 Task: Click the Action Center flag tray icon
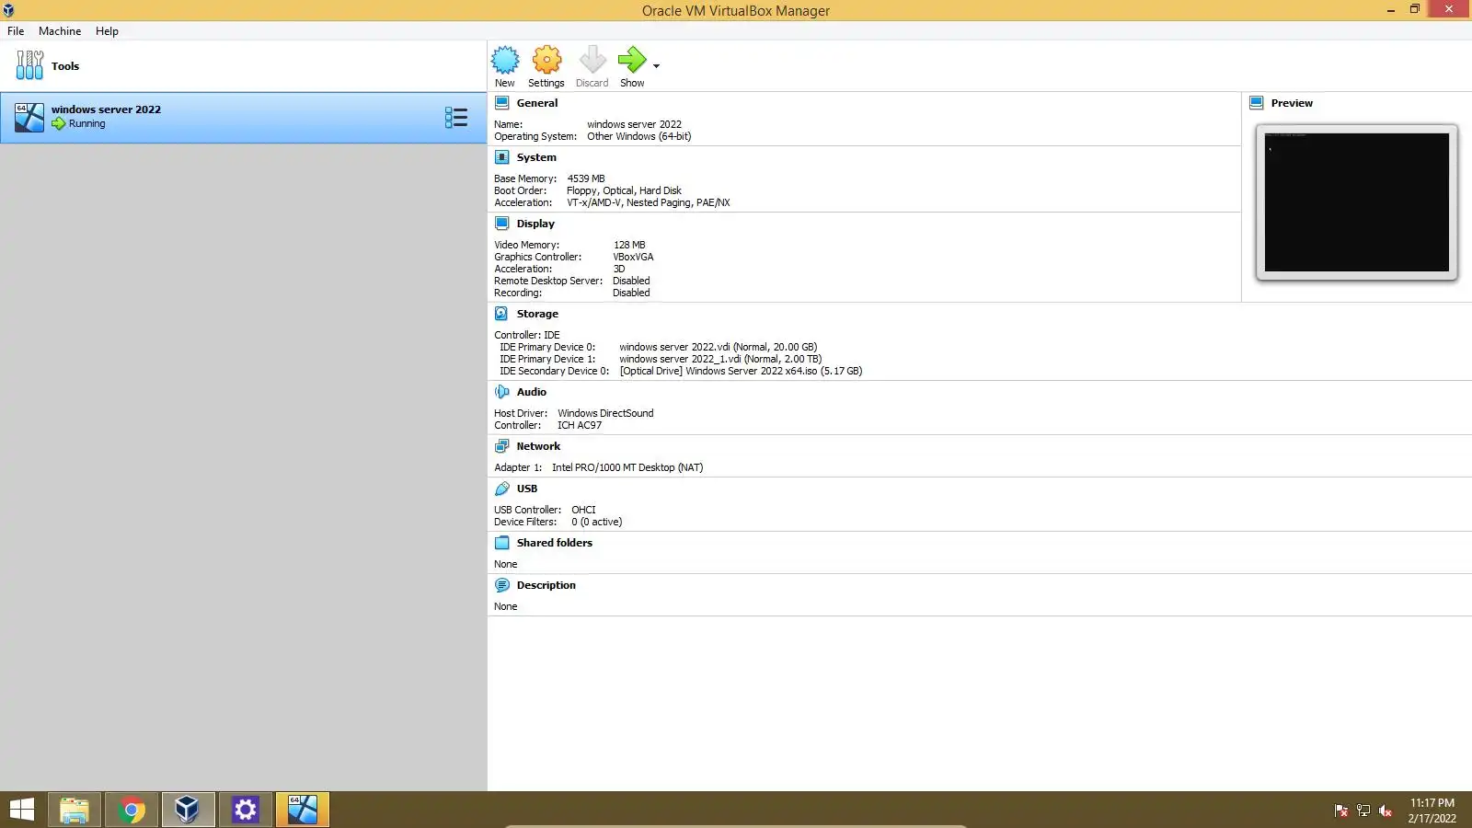1341,811
